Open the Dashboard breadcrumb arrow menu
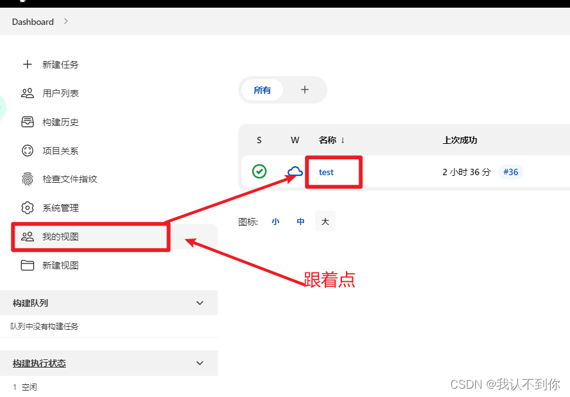570x397 pixels. (x=66, y=21)
